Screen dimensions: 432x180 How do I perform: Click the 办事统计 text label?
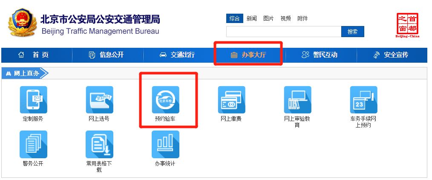pos(165,163)
